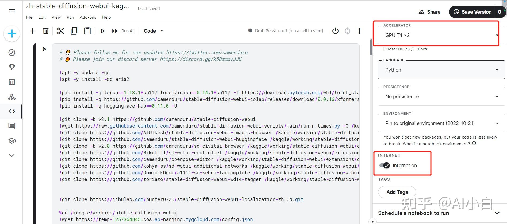This screenshot has height=224, width=507.
Task: Cut the cell with scissors icon
Action: click(61, 31)
